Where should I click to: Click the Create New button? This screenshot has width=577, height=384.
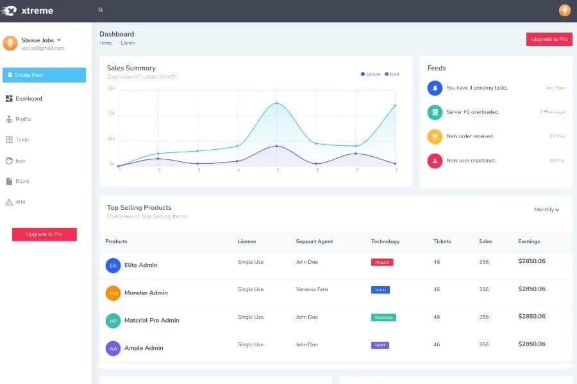44,75
